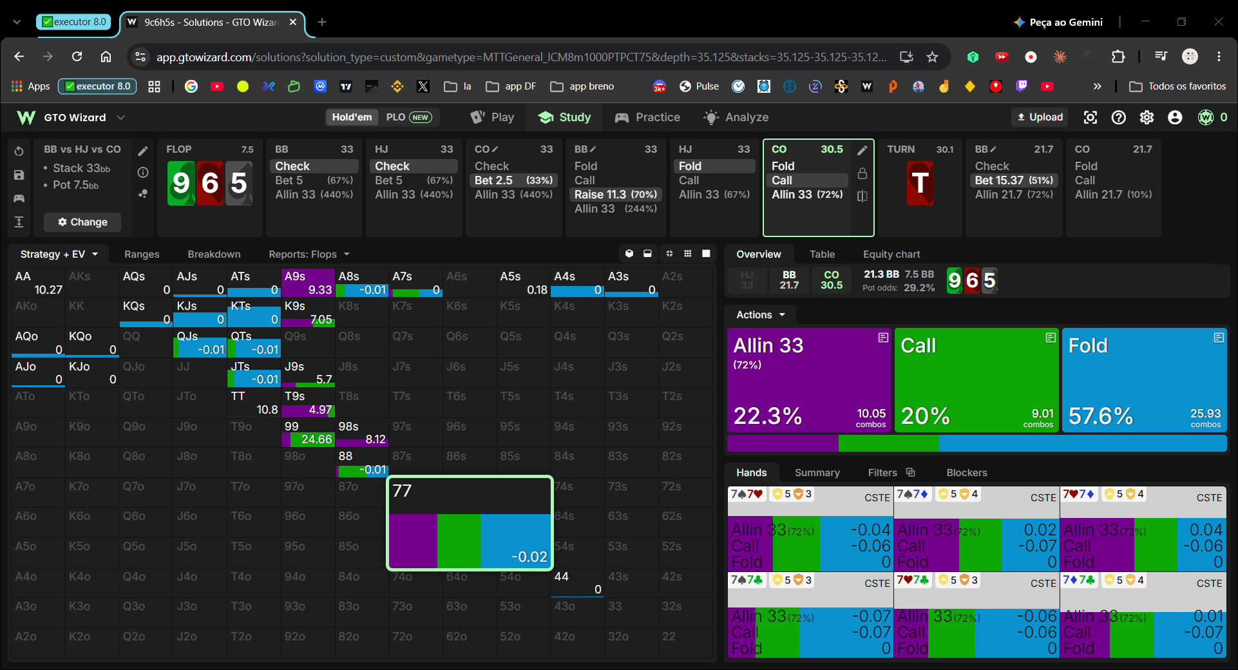Click the compare icon in CO card
The image size is (1238, 670).
coord(862,196)
